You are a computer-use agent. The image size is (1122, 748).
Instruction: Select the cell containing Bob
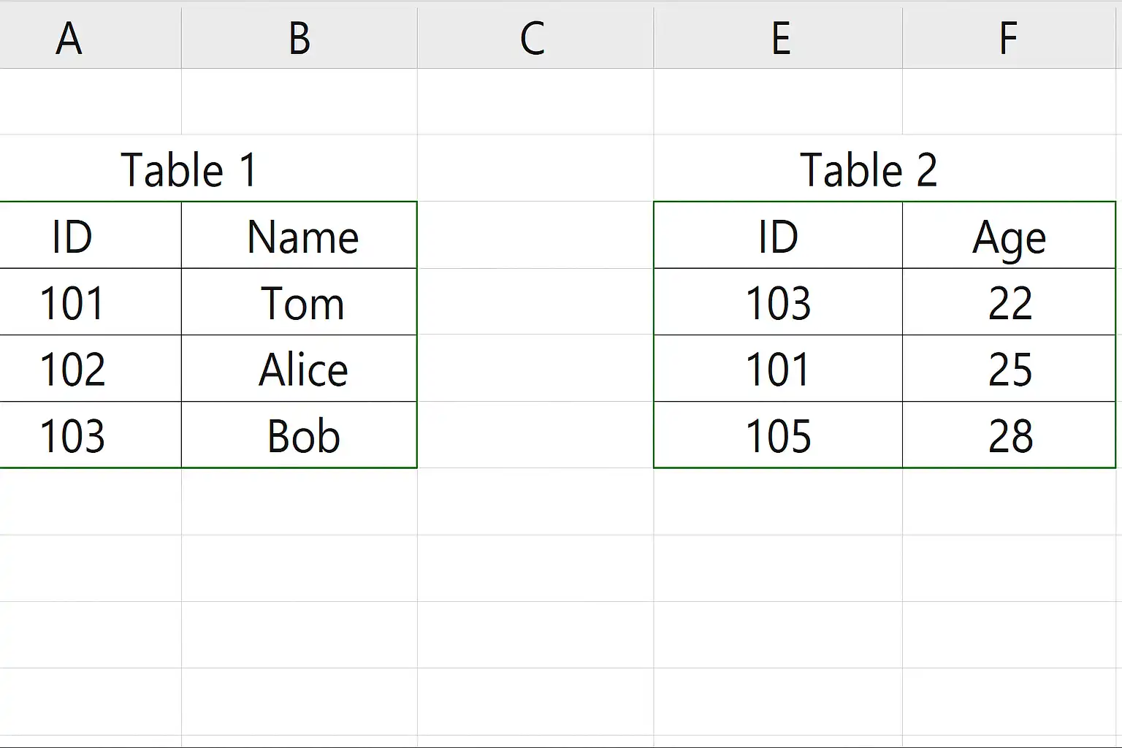pos(299,435)
